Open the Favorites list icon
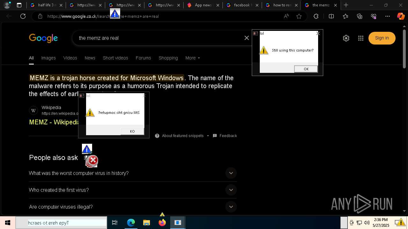This screenshot has width=408, height=229. click(x=346, y=16)
